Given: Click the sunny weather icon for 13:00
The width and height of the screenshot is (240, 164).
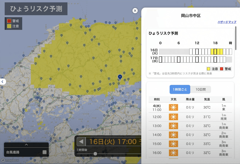Looking at the screenshot, I should click(x=173, y=126).
